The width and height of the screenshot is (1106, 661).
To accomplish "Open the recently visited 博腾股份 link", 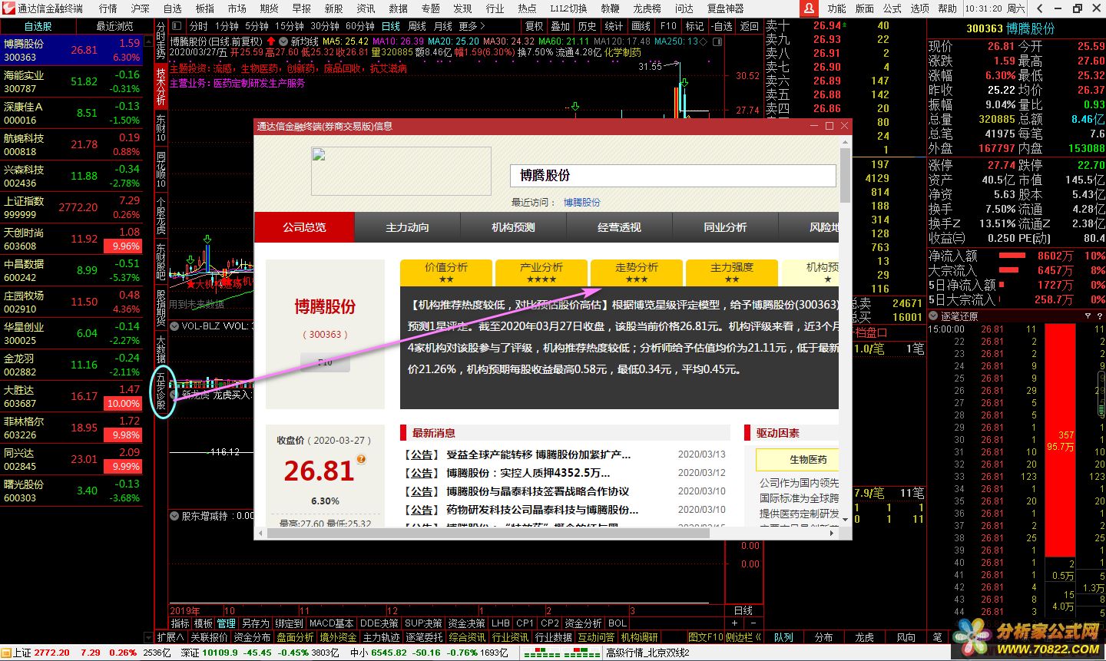I will point(582,202).
